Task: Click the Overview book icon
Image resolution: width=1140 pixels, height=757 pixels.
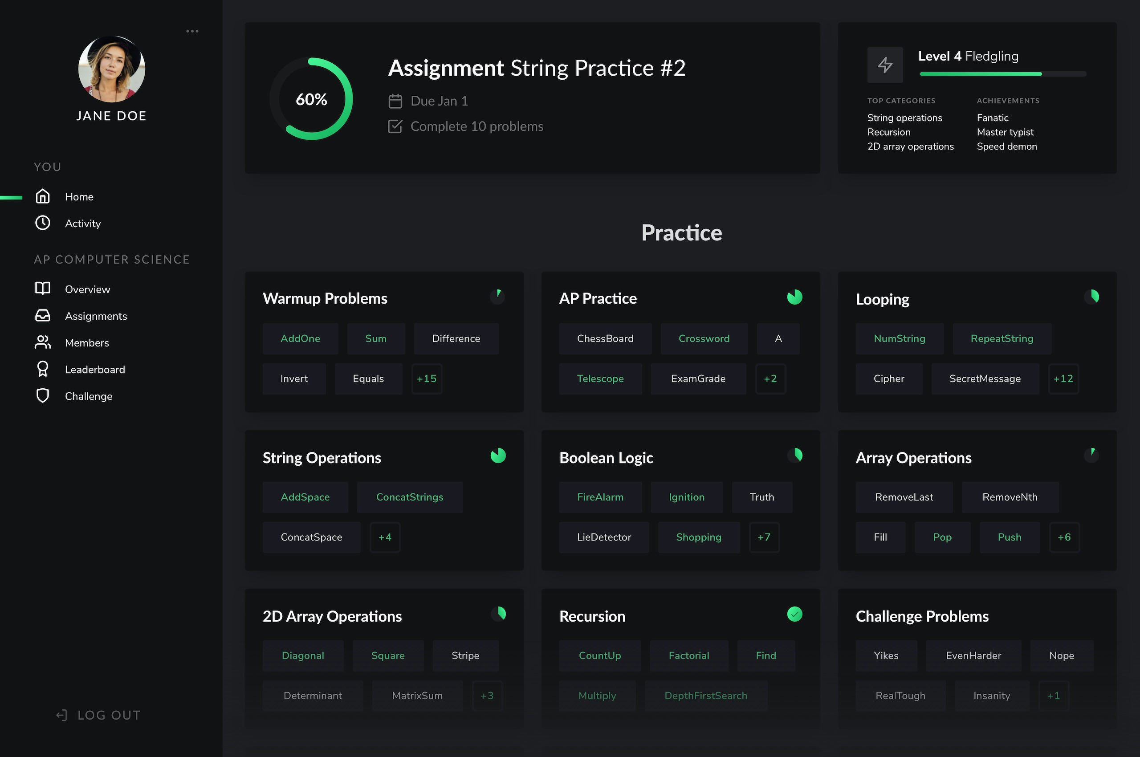Action: pyautogui.click(x=42, y=288)
